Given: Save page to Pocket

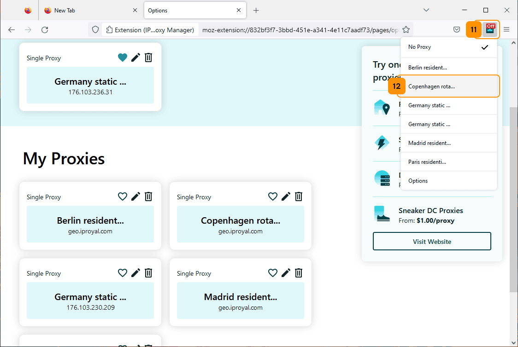Looking at the screenshot, I should coord(457,30).
